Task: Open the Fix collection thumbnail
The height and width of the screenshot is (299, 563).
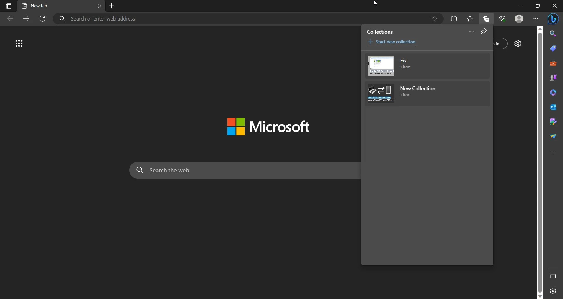Action: (381, 66)
